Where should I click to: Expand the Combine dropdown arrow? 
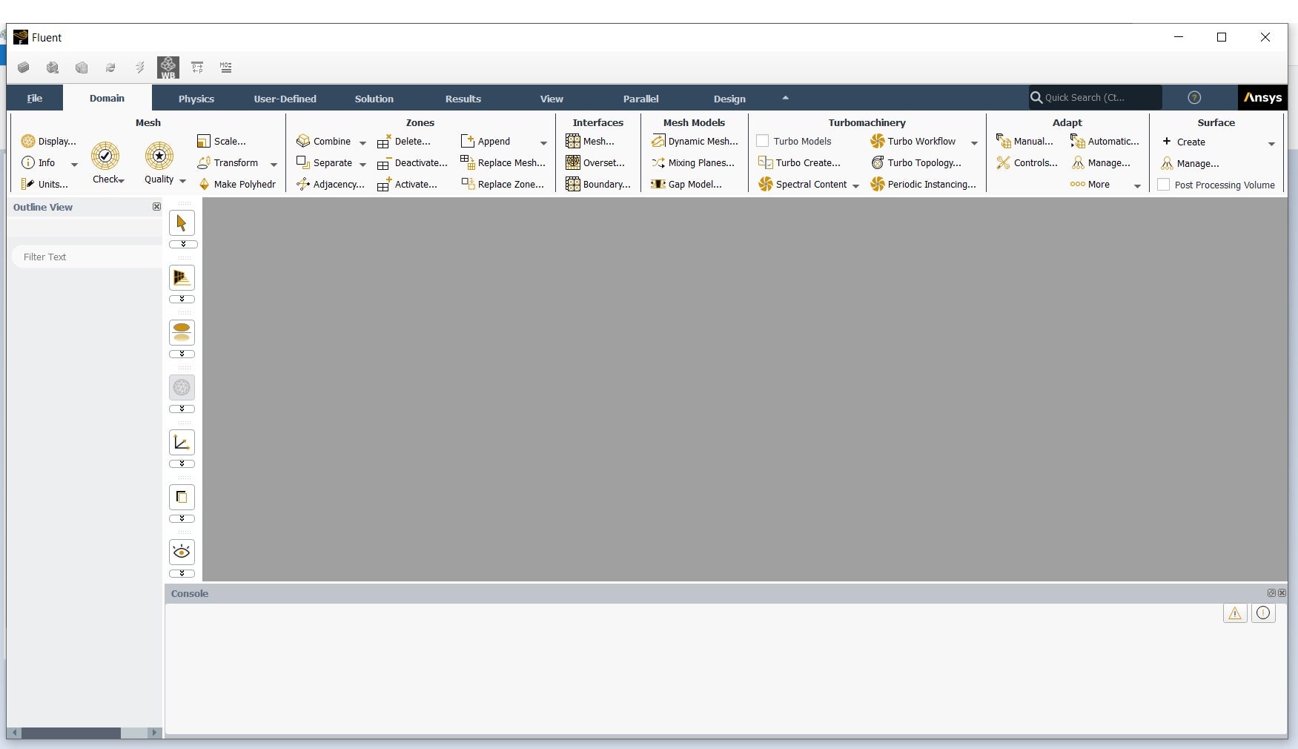point(362,143)
